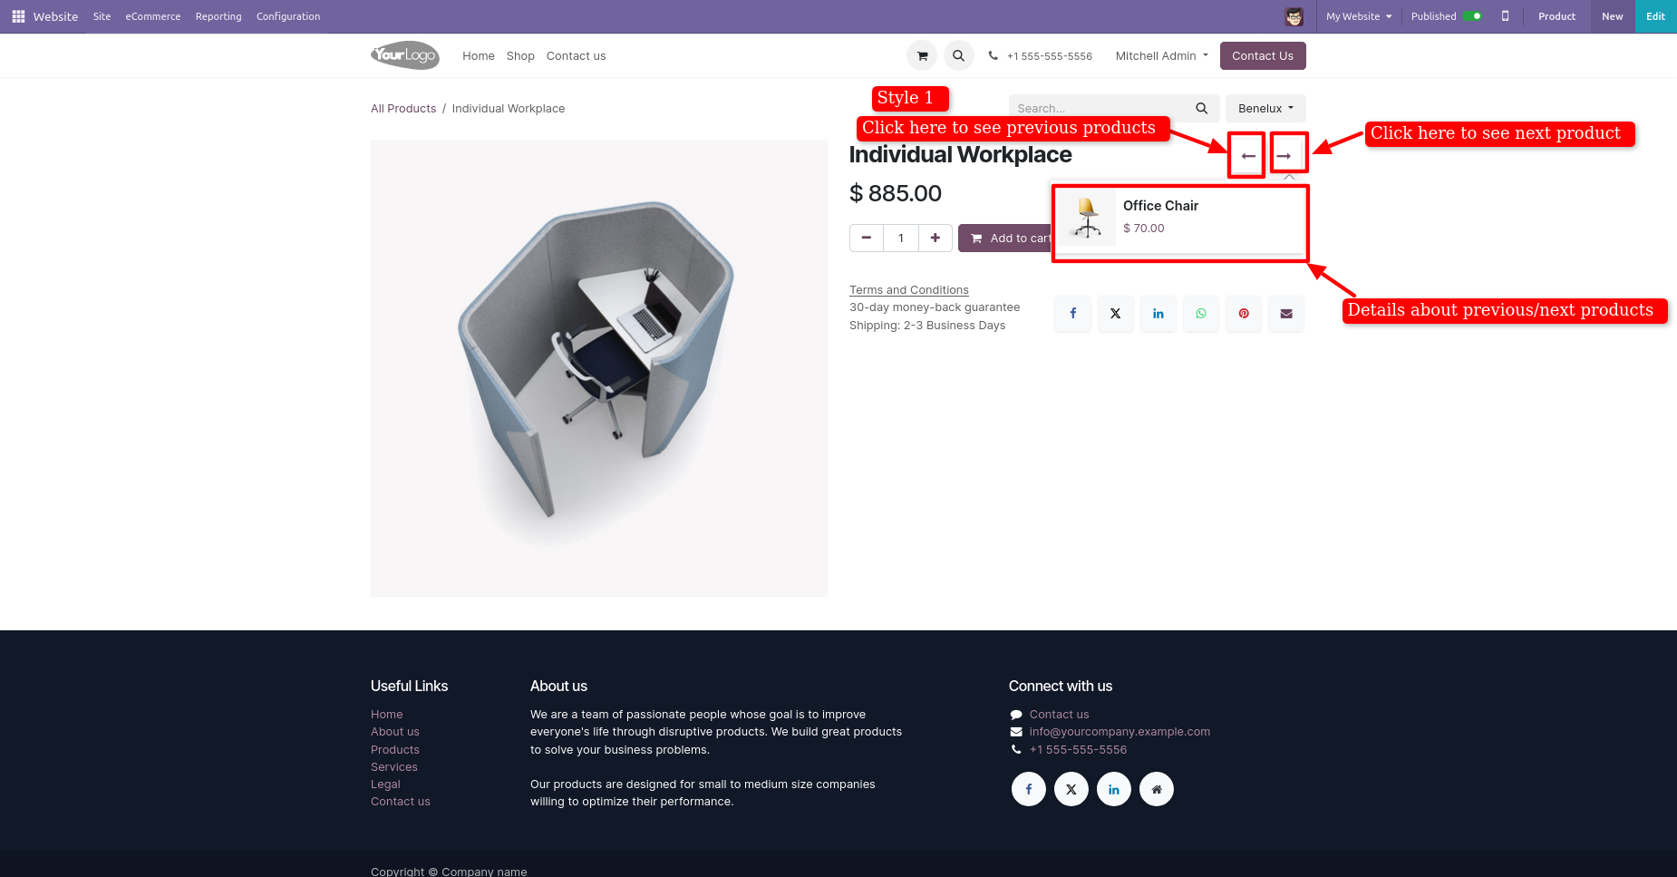Click footer Useful Links Contact us
This screenshot has height=877, width=1677.
tap(401, 802)
